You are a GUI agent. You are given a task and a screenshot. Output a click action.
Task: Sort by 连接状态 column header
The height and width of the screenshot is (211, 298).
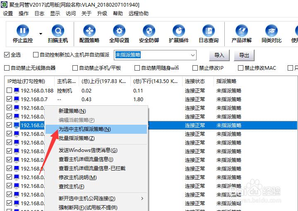198,81
